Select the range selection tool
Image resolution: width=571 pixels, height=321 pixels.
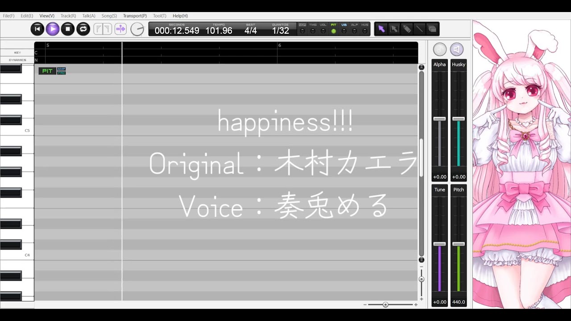coord(394,29)
